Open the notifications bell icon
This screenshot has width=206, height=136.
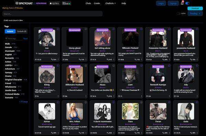(x=182, y=3)
